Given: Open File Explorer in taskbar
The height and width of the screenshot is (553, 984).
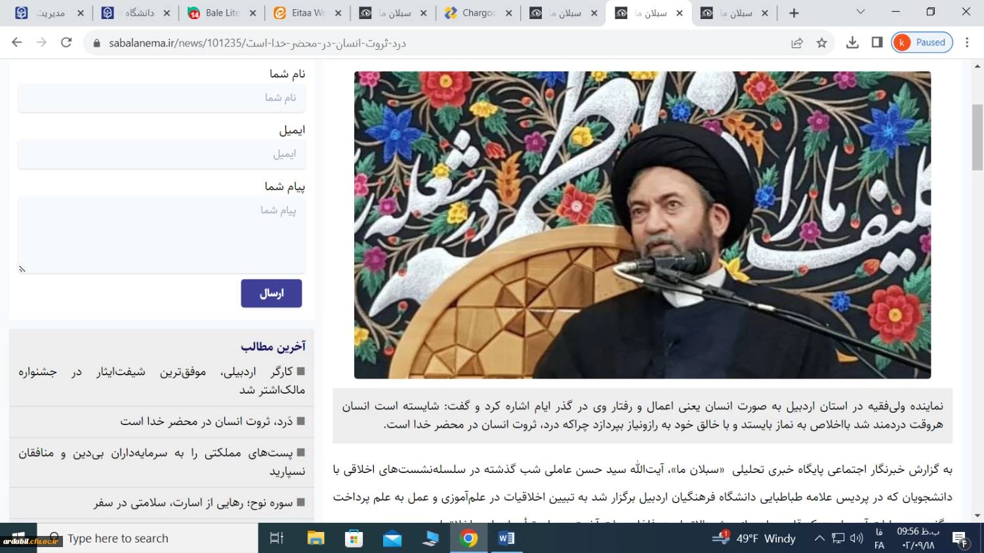Looking at the screenshot, I should pos(316,539).
